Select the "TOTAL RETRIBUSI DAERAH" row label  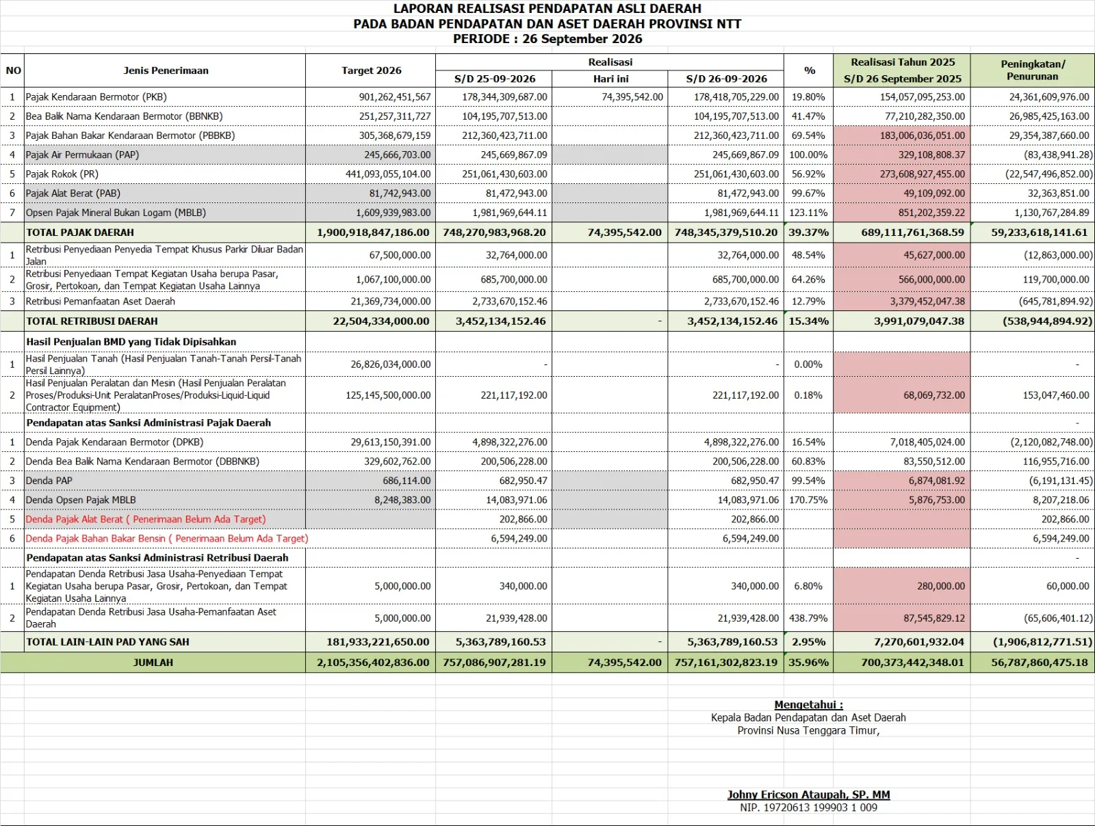(x=92, y=321)
